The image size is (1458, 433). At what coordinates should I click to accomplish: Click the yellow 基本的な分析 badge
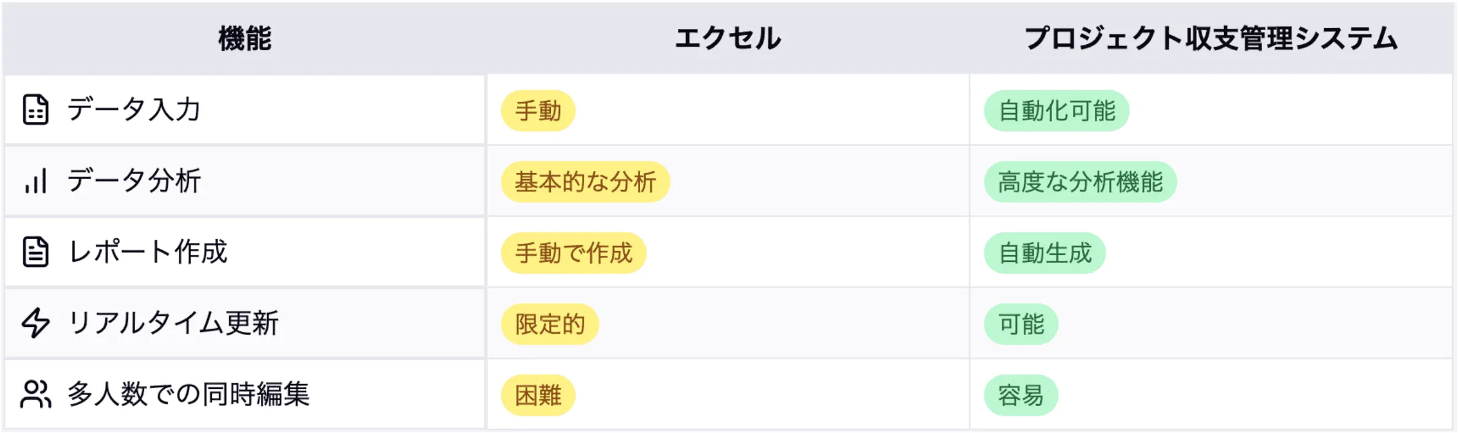pyautogui.click(x=585, y=182)
